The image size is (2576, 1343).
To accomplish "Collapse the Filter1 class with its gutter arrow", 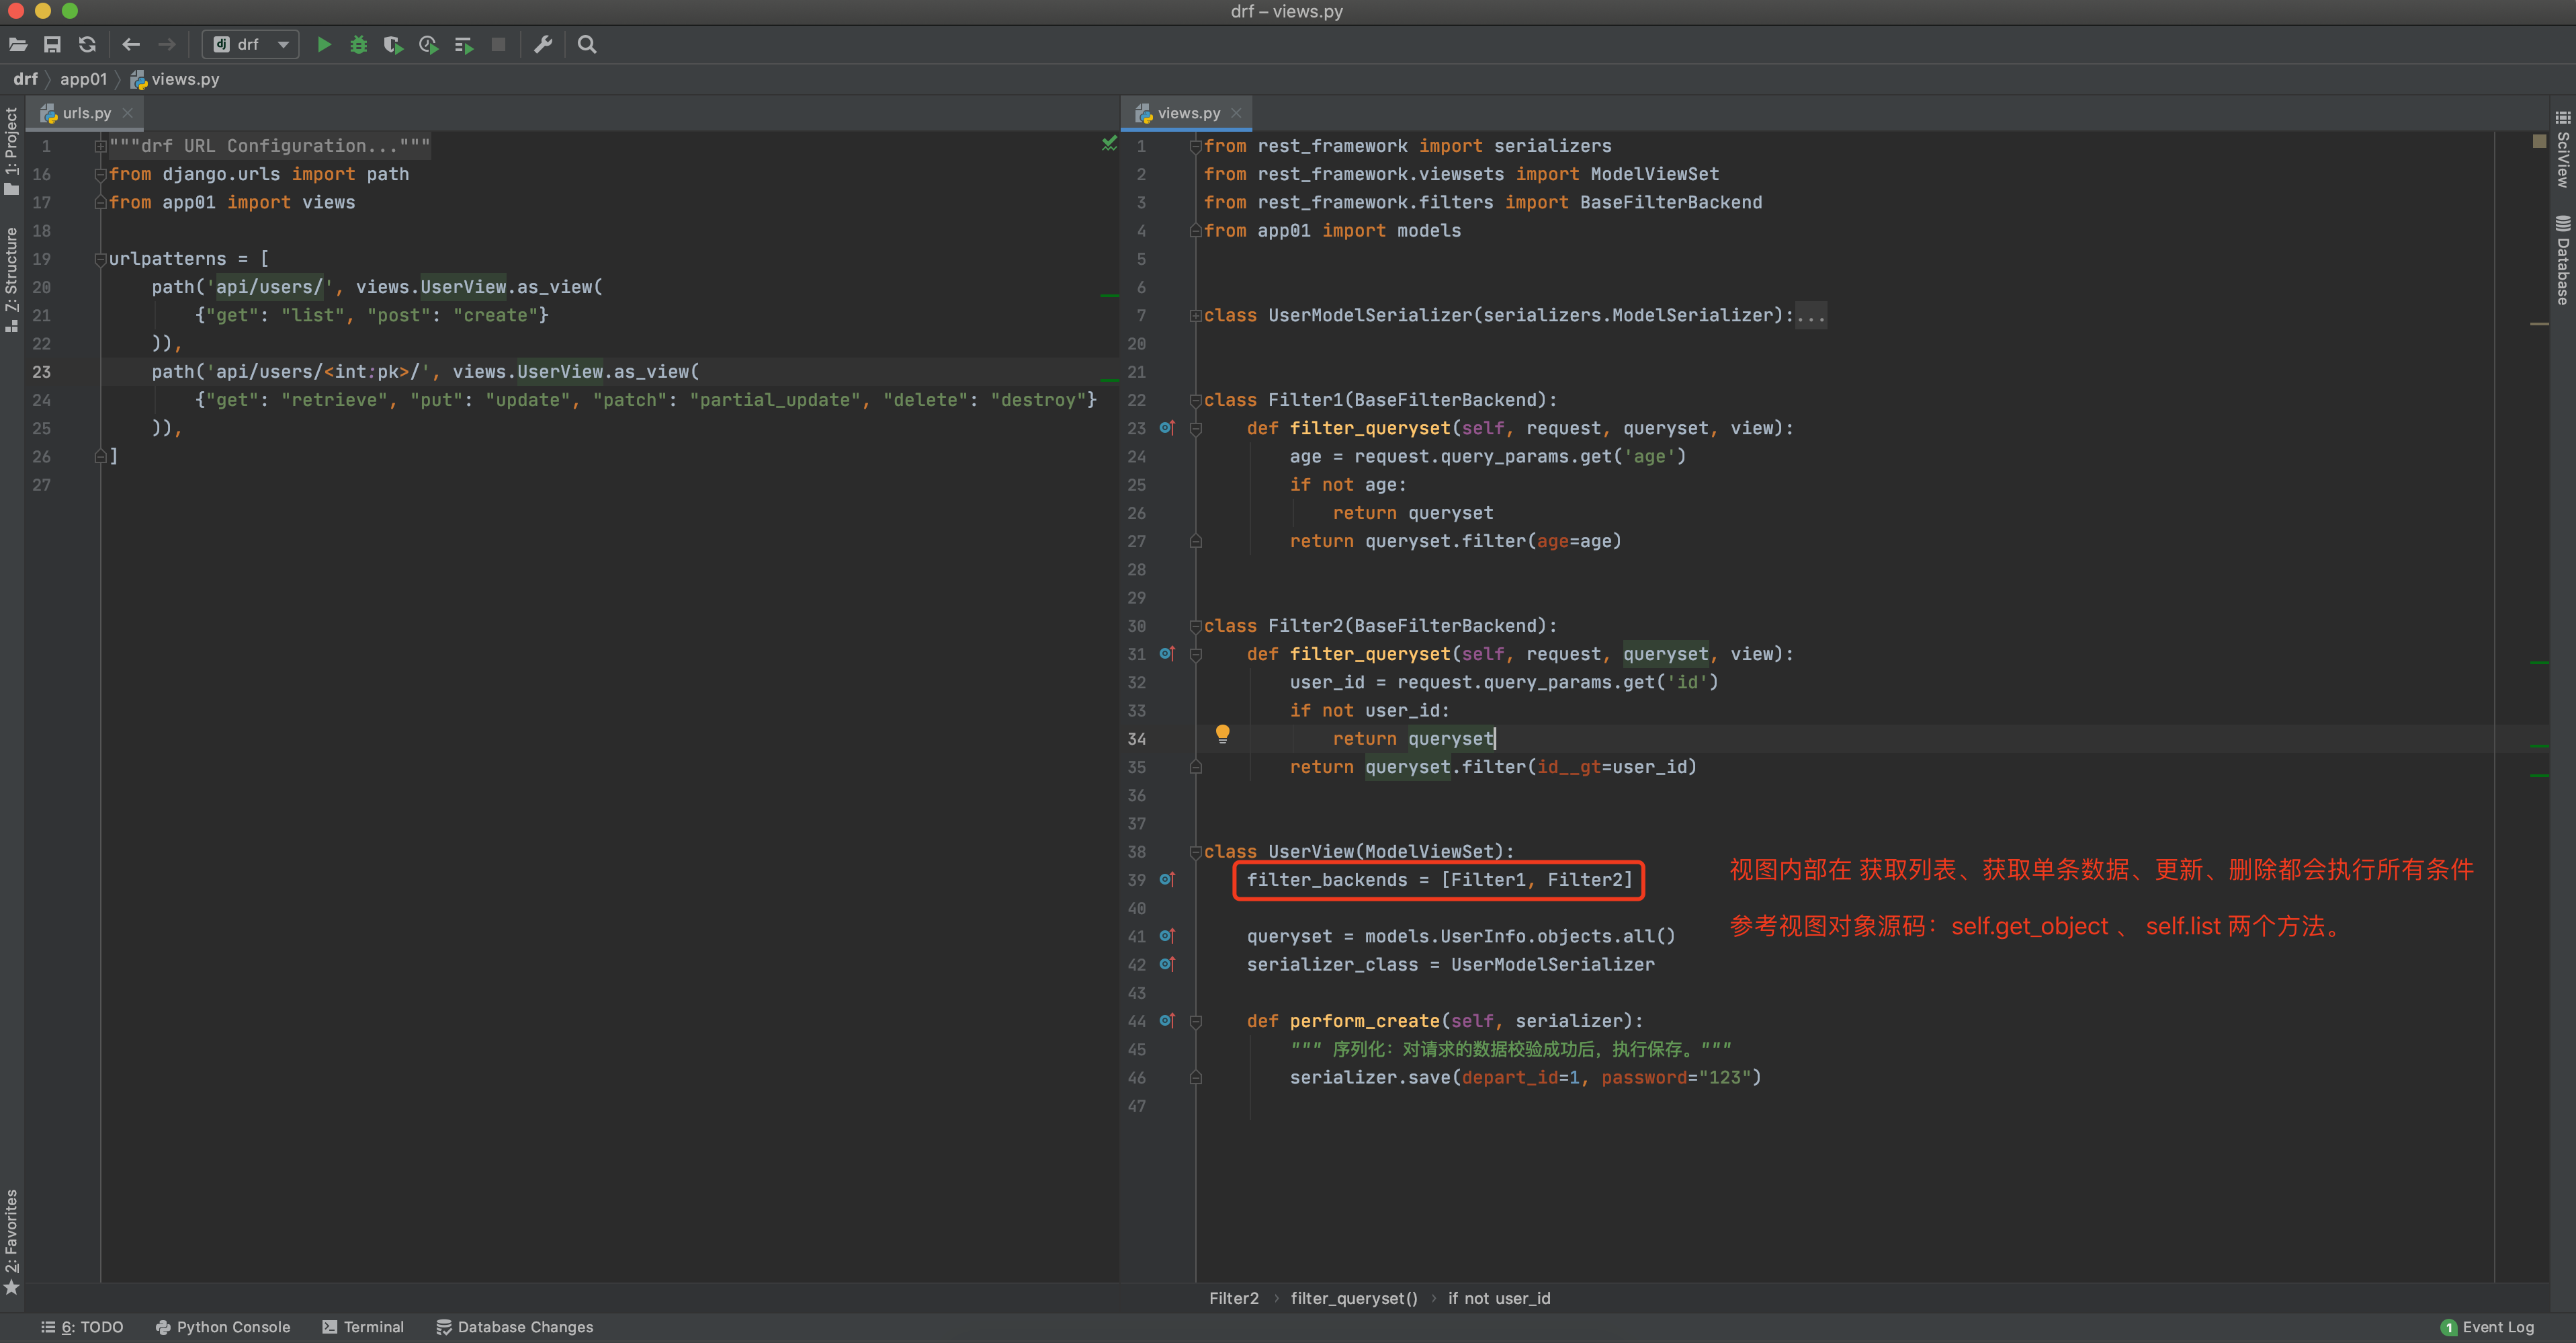I will click(x=1196, y=399).
